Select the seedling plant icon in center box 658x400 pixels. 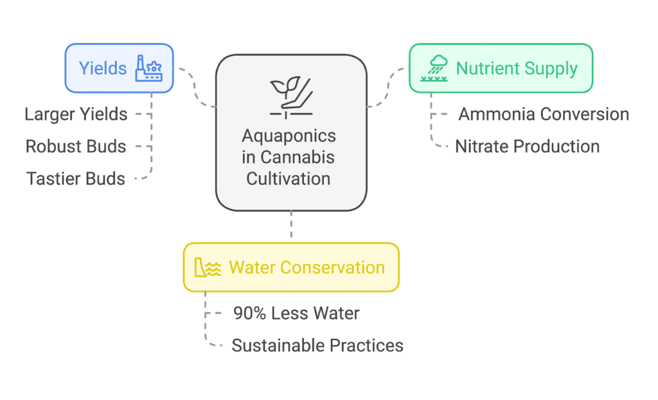pyautogui.click(x=291, y=98)
